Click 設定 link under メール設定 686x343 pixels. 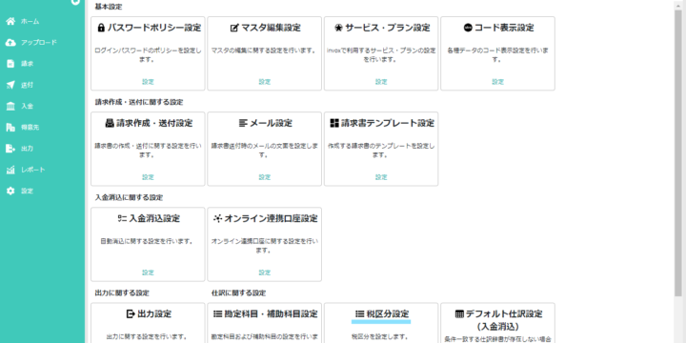[x=265, y=177]
